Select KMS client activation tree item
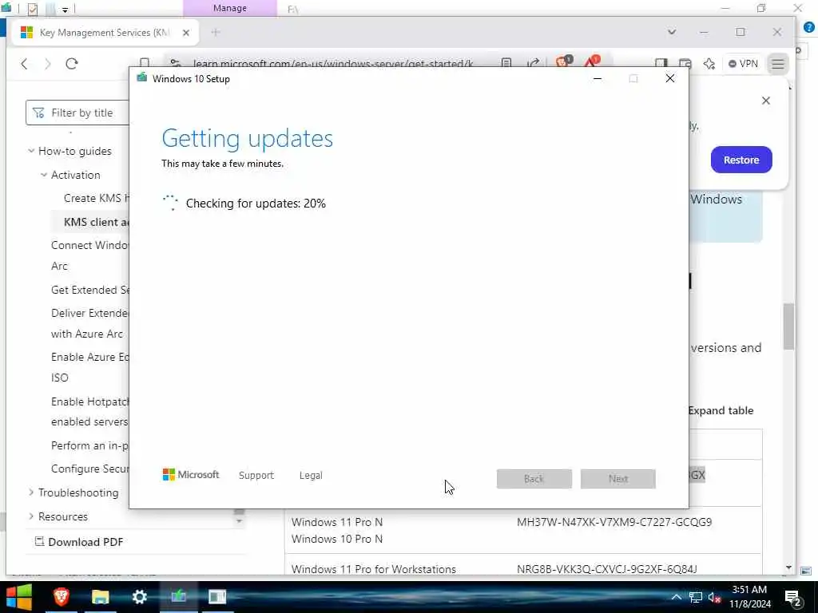Image resolution: width=818 pixels, height=613 pixels. [x=96, y=222]
